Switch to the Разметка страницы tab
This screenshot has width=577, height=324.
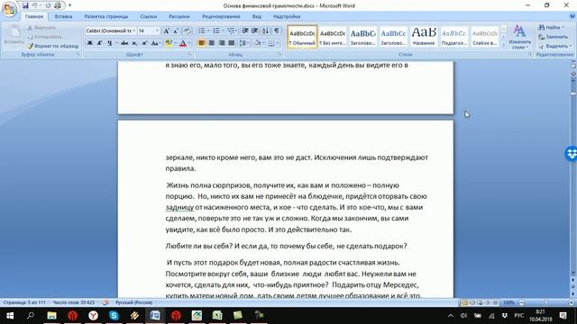tap(106, 16)
